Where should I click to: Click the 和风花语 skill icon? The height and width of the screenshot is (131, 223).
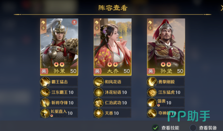coord(99,82)
